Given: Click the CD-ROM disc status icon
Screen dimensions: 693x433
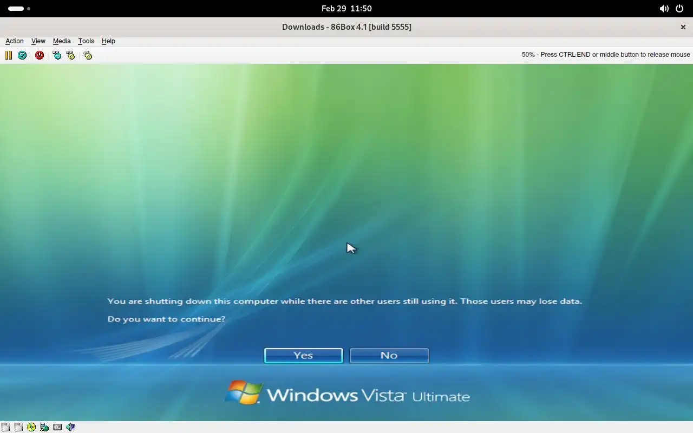Looking at the screenshot, I should pyautogui.click(x=31, y=427).
